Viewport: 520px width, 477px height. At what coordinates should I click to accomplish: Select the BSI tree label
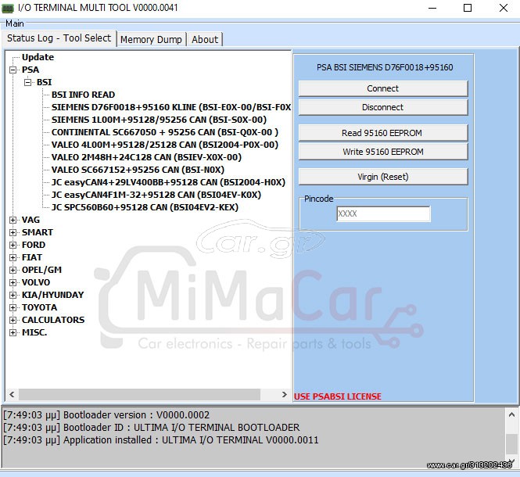coord(44,82)
